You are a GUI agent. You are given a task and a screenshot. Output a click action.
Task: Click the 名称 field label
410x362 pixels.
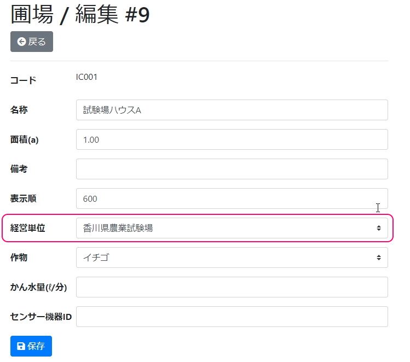click(19, 110)
